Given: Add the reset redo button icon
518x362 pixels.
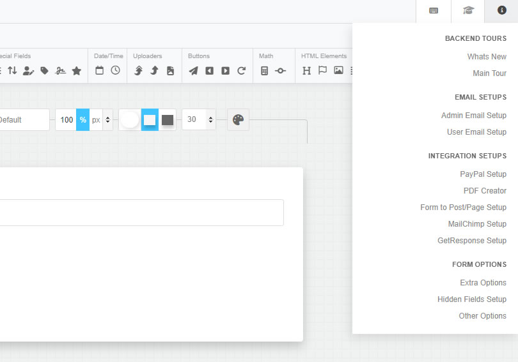Looking at the screenshot, I should [242, 71].
